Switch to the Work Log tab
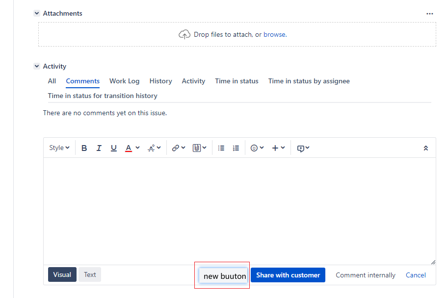The width and height of the screenshot is (448, 298). pos(124,81)
